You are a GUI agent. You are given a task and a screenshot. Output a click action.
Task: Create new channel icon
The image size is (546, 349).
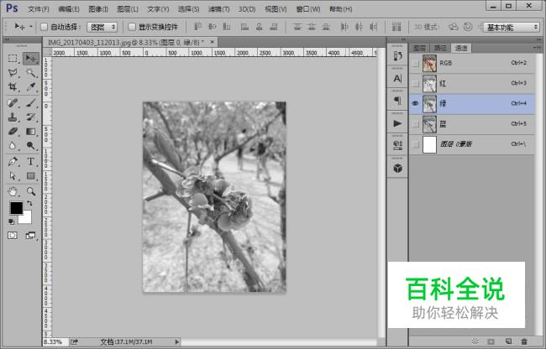508,341
